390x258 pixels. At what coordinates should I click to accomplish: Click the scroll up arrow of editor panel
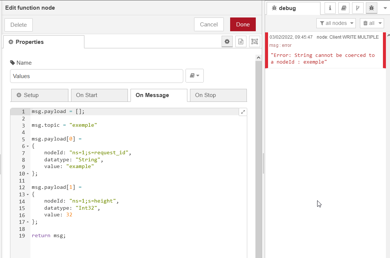(x=258, y=58)
